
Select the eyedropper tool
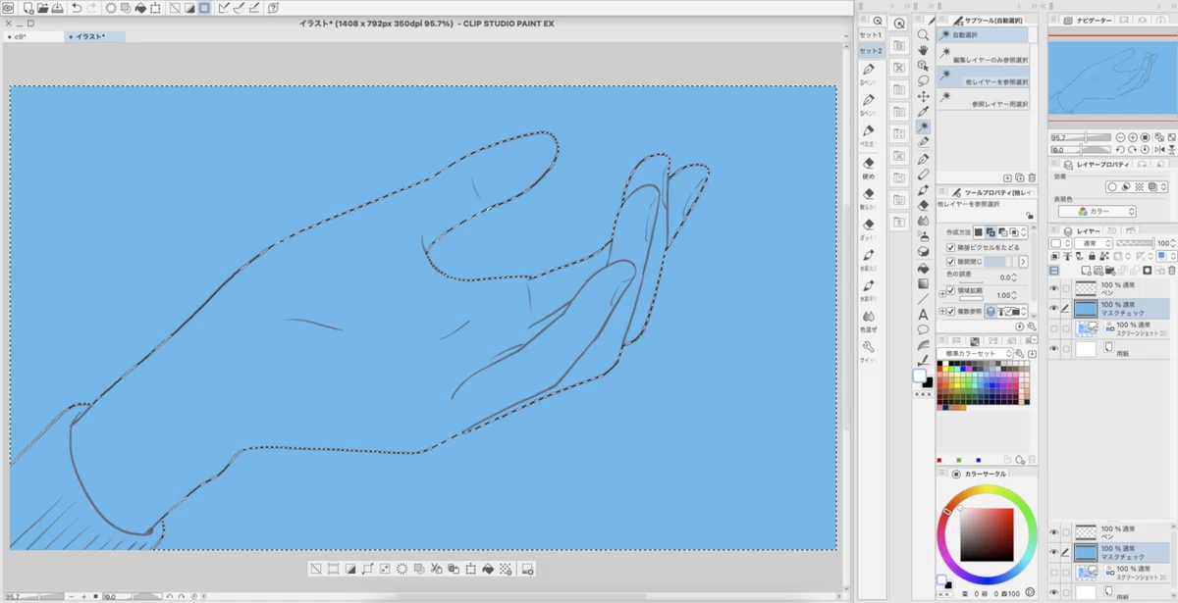tap(923, 112)
